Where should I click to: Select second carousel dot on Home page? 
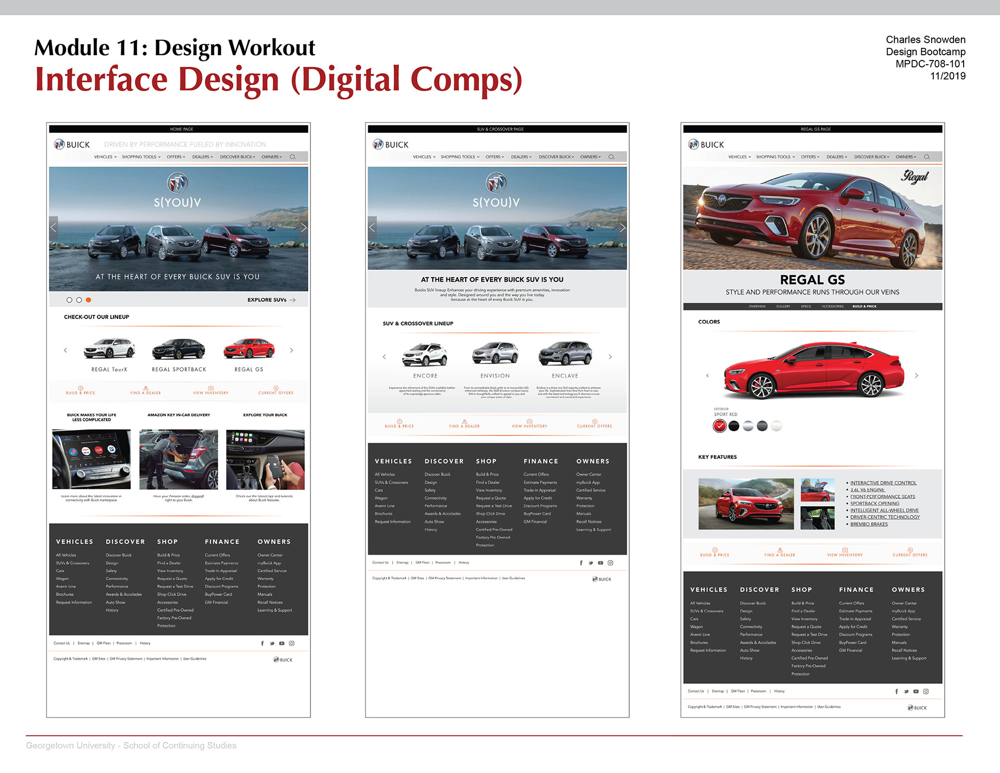click(x=79, y=300)
